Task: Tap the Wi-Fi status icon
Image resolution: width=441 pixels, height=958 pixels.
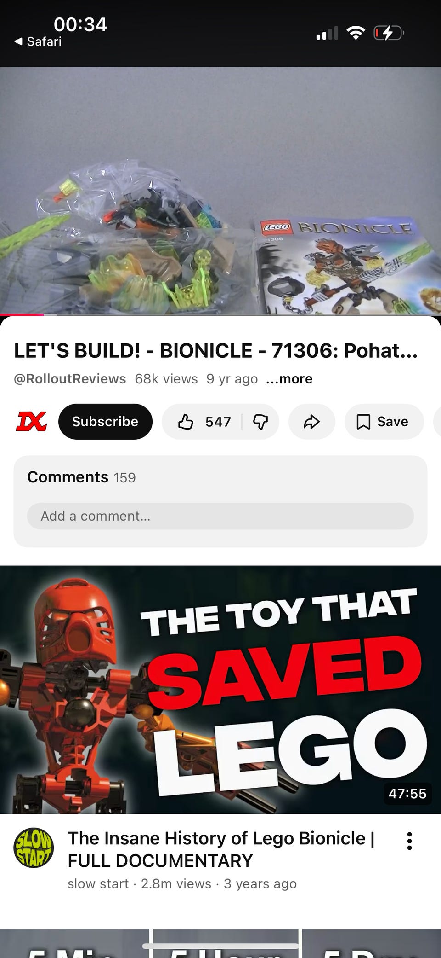Action: (356, 33)
